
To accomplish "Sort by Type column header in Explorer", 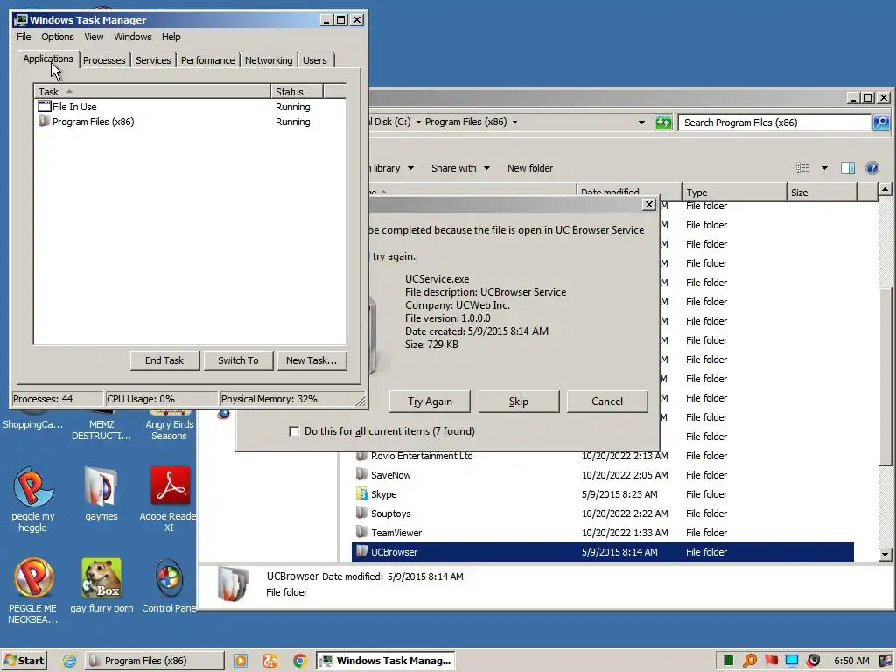I will [x=734, y=192].
